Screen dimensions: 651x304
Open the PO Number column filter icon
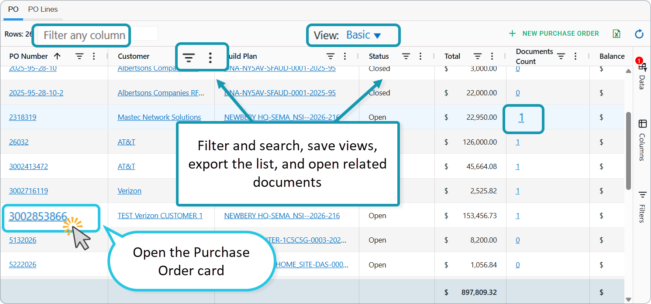(79, 56)
